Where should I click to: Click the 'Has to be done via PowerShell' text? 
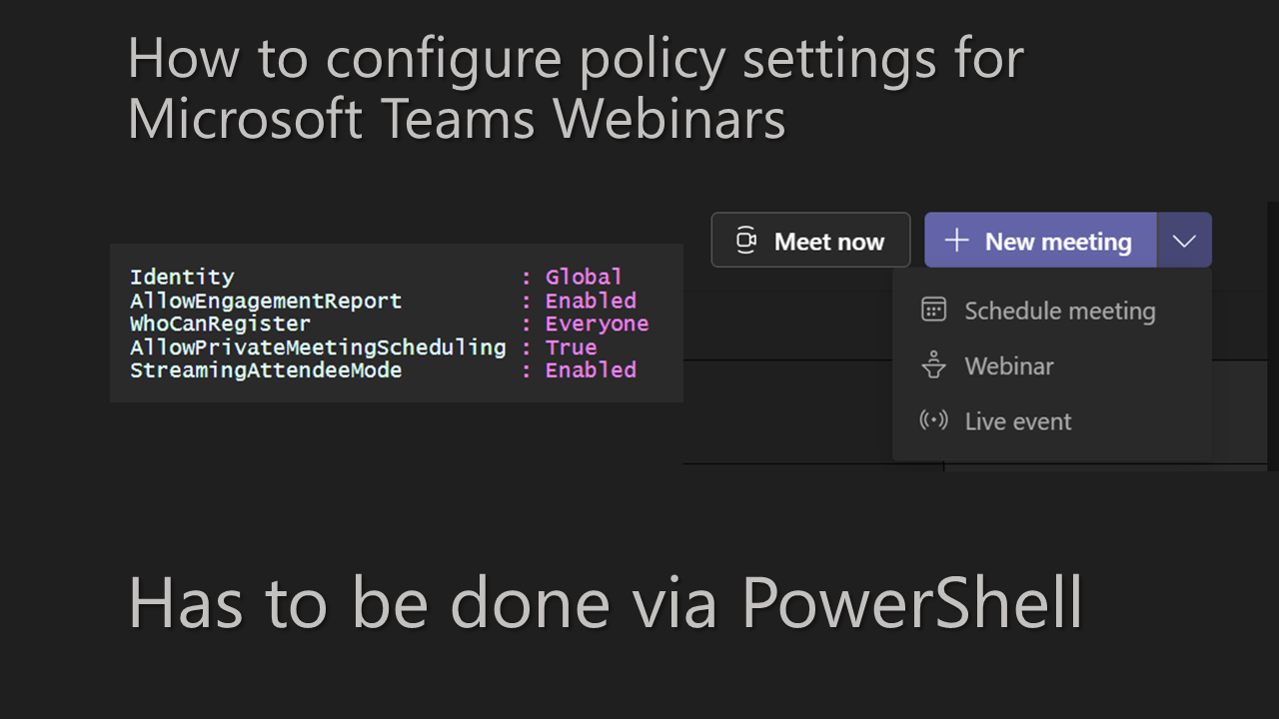pos(606,601)
